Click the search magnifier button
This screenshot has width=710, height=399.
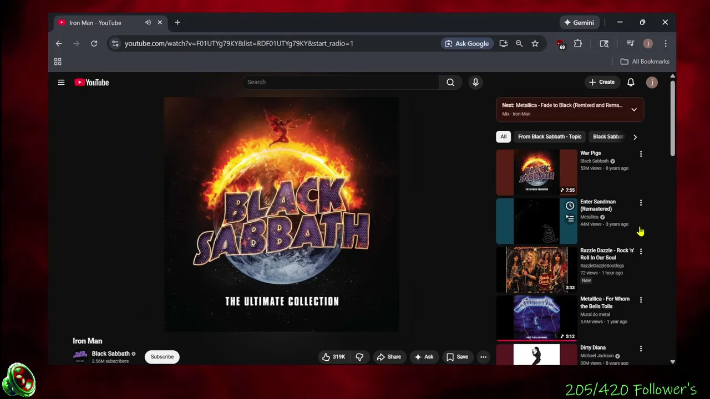[450, 82]
